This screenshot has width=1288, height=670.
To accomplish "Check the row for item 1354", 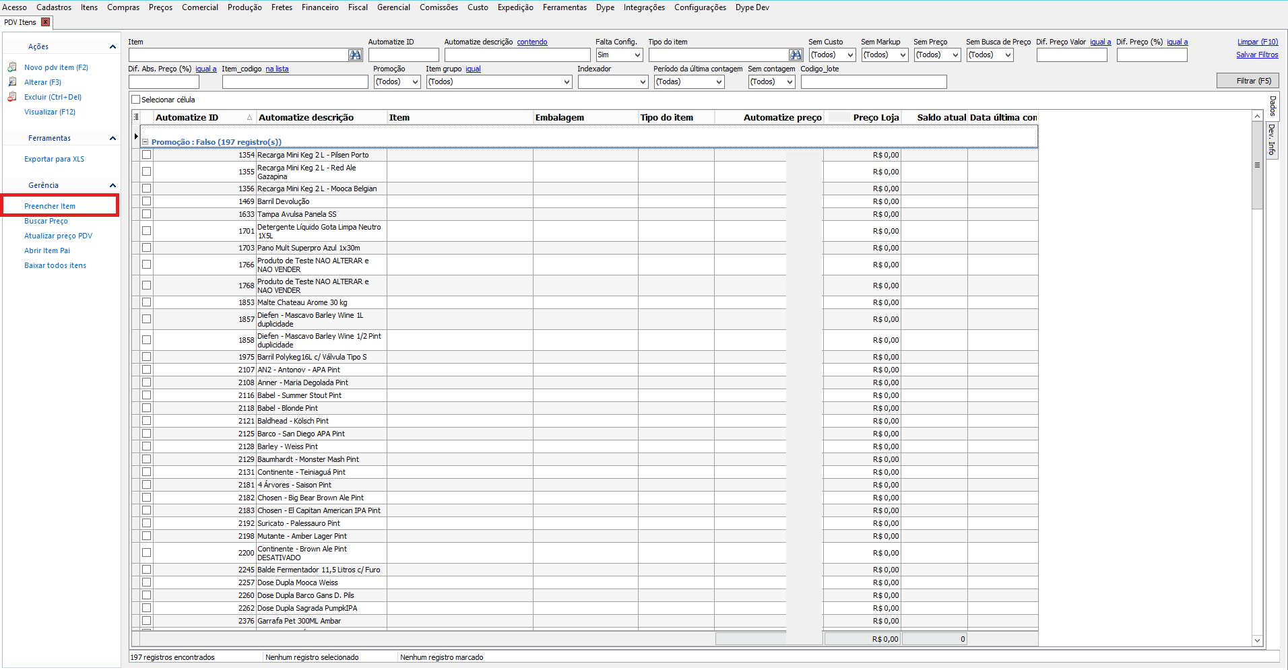I will click(x=146, y=155).
